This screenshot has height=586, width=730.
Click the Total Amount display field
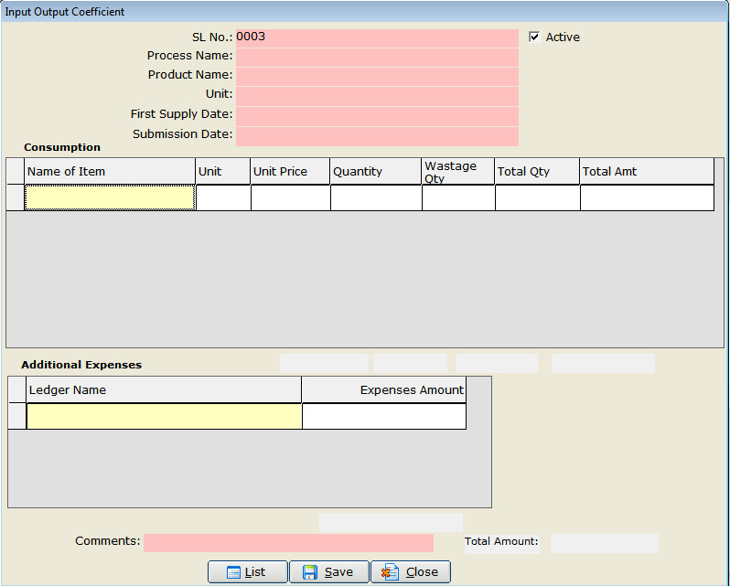click(x=605, y=543)
